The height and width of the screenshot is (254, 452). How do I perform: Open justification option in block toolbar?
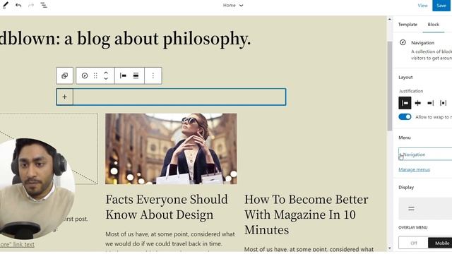(123, 75)
